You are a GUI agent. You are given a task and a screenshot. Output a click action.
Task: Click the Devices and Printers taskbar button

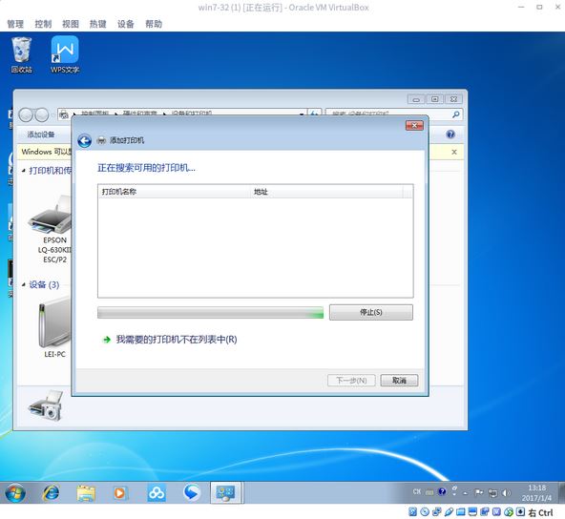click(x=226, y=492)
